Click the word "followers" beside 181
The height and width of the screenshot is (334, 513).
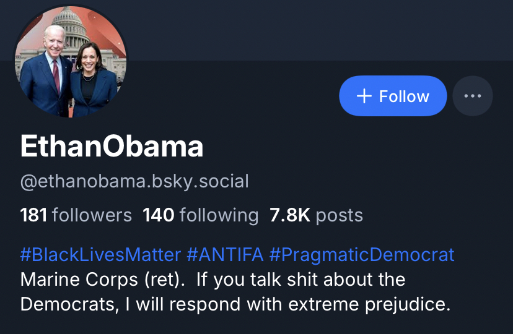click(92, 215)
